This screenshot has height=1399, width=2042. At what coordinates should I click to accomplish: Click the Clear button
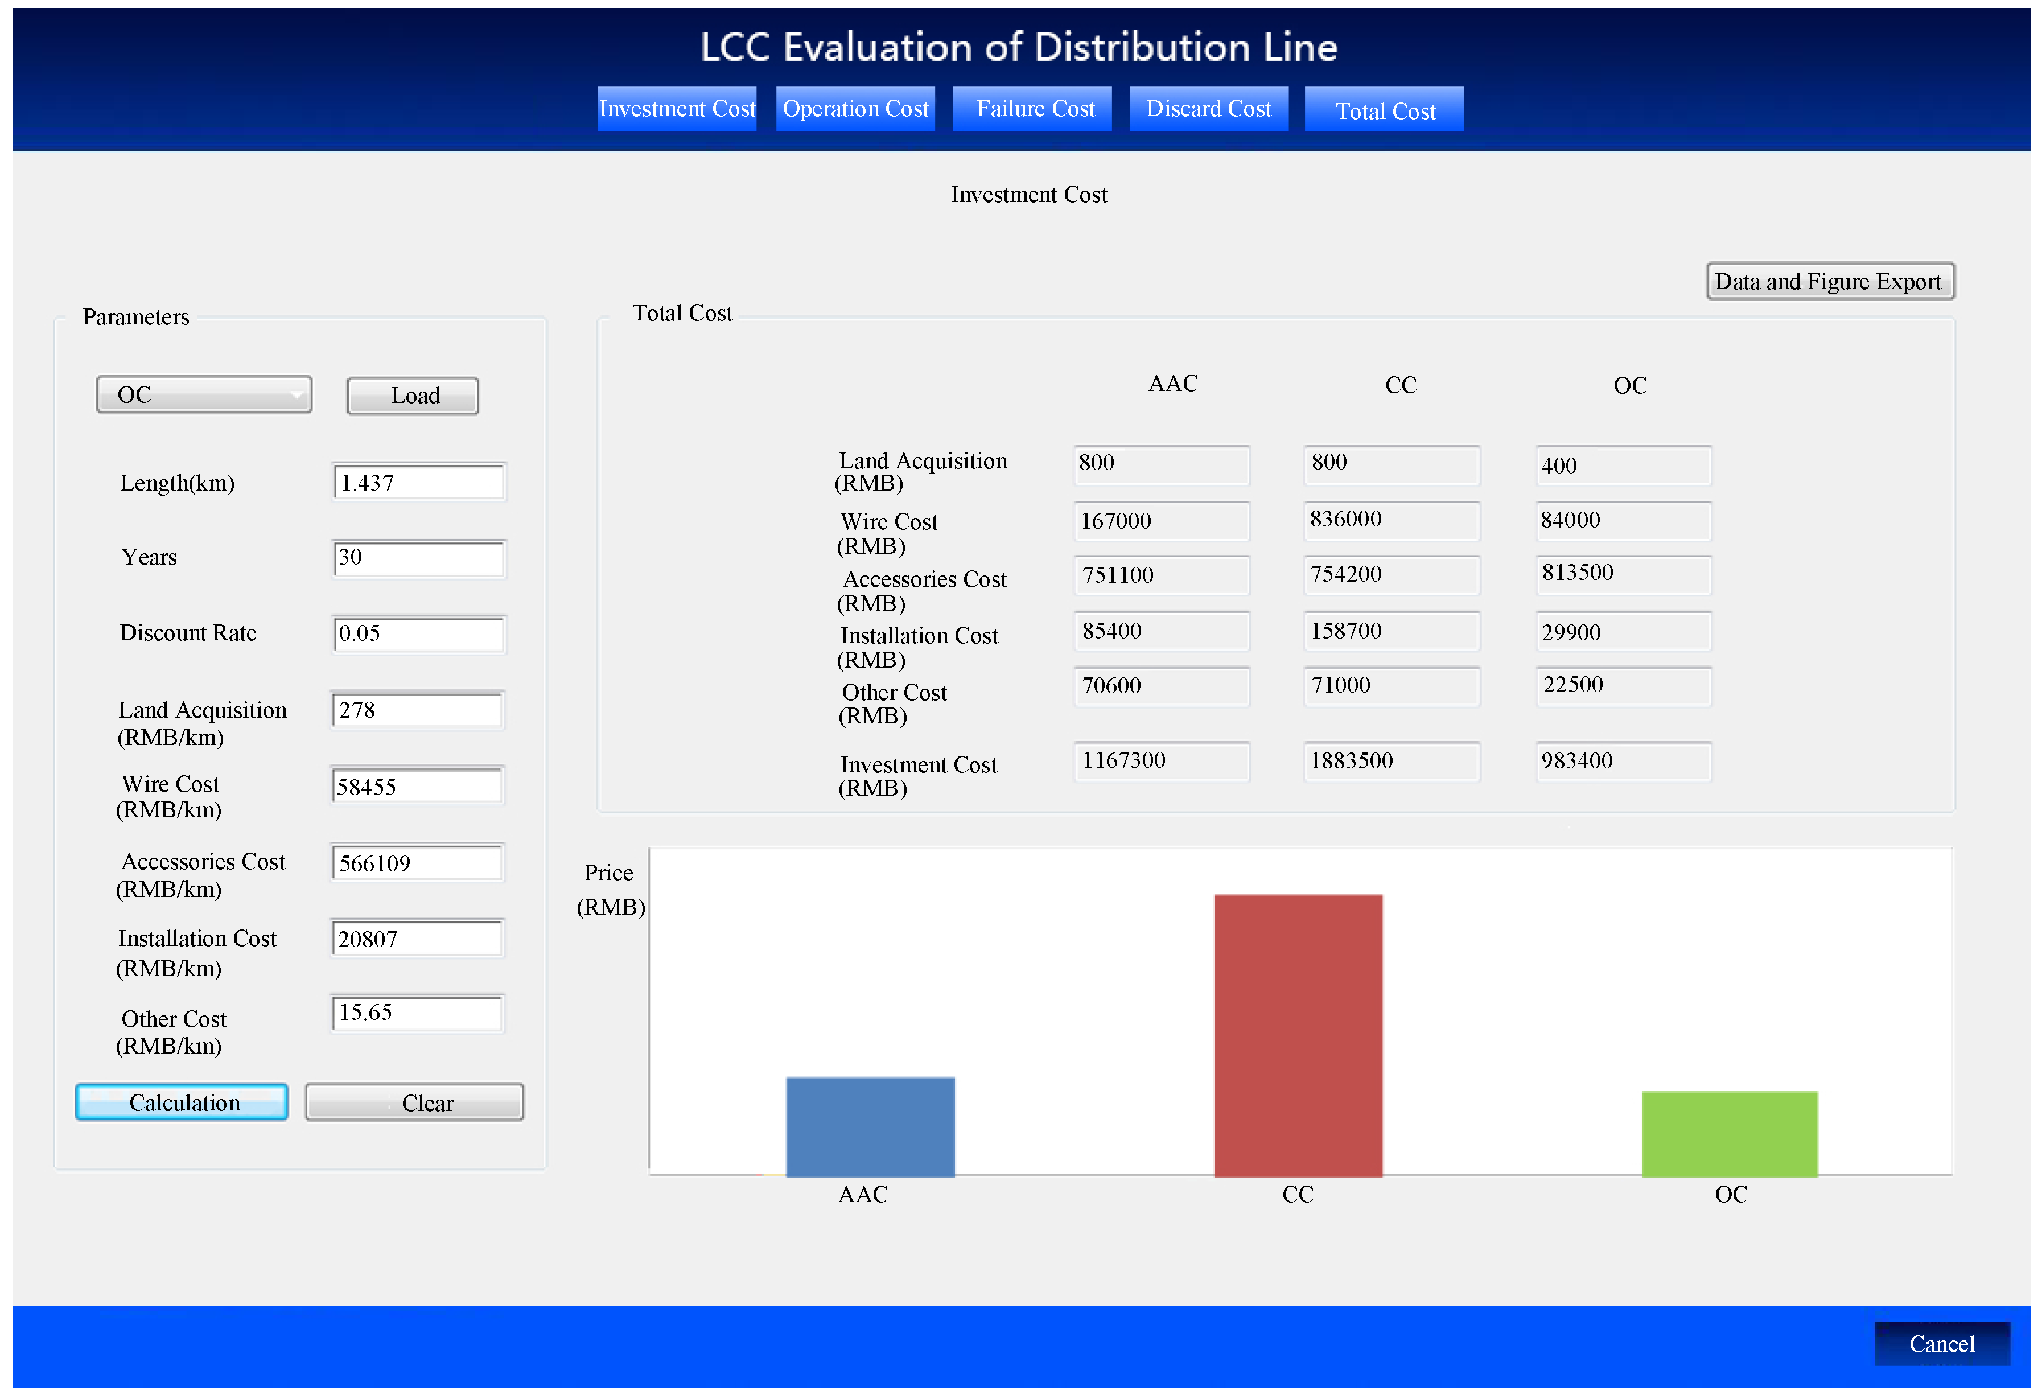coord(415,1103)
